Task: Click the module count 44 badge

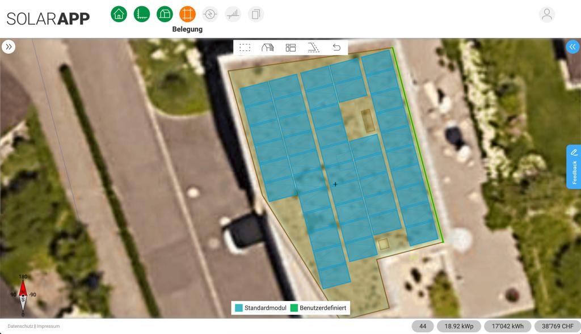Action: 423,326
